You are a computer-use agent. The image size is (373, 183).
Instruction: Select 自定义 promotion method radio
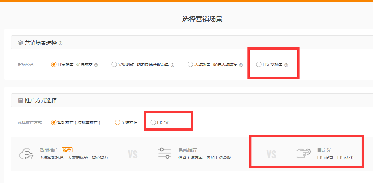coord(153,122)
